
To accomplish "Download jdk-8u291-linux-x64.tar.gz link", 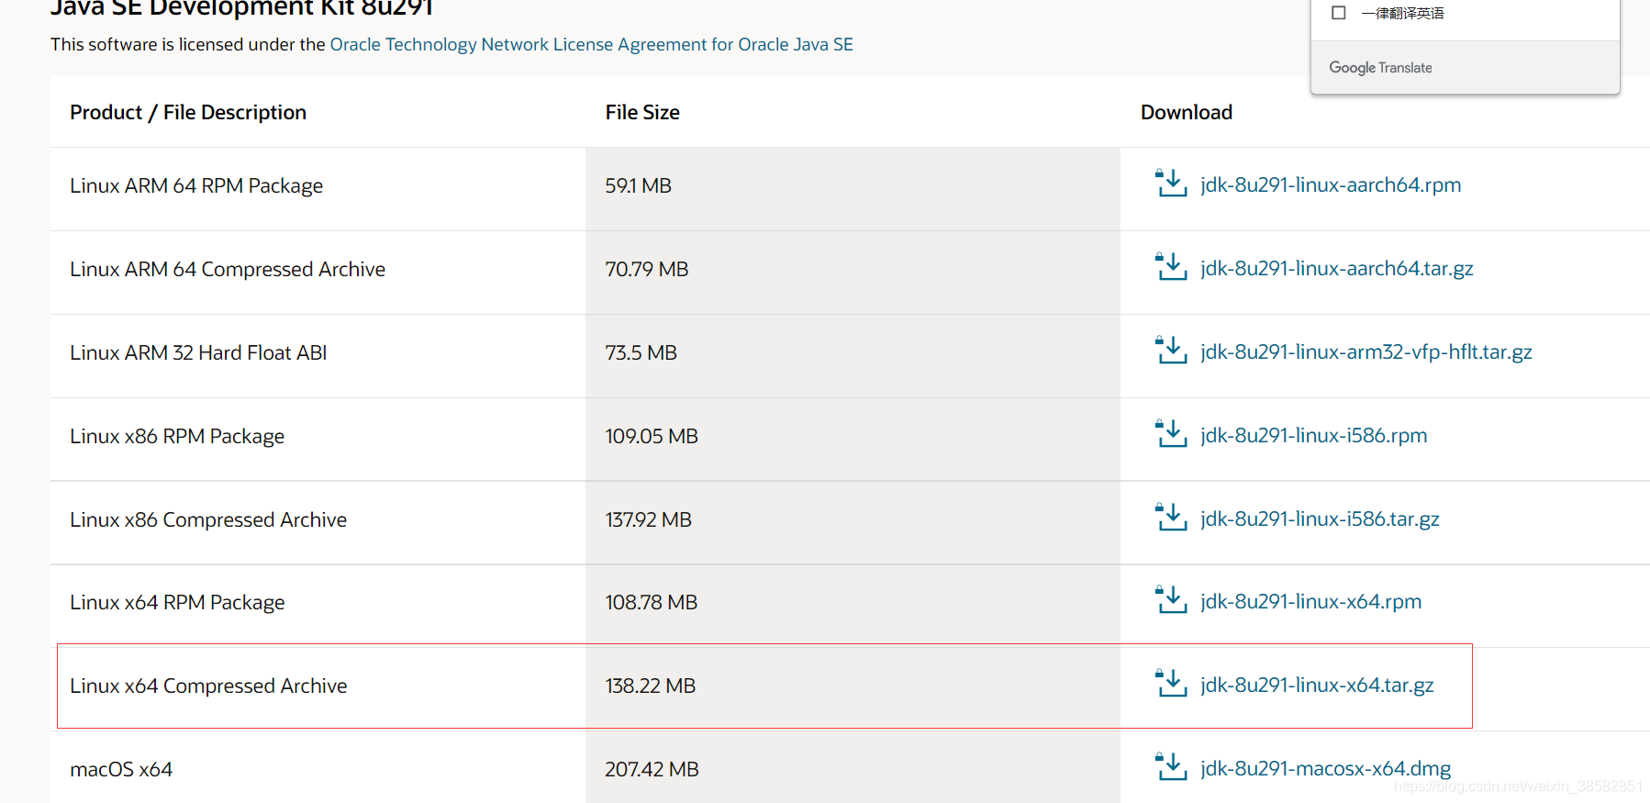I will pos(1317,685).
